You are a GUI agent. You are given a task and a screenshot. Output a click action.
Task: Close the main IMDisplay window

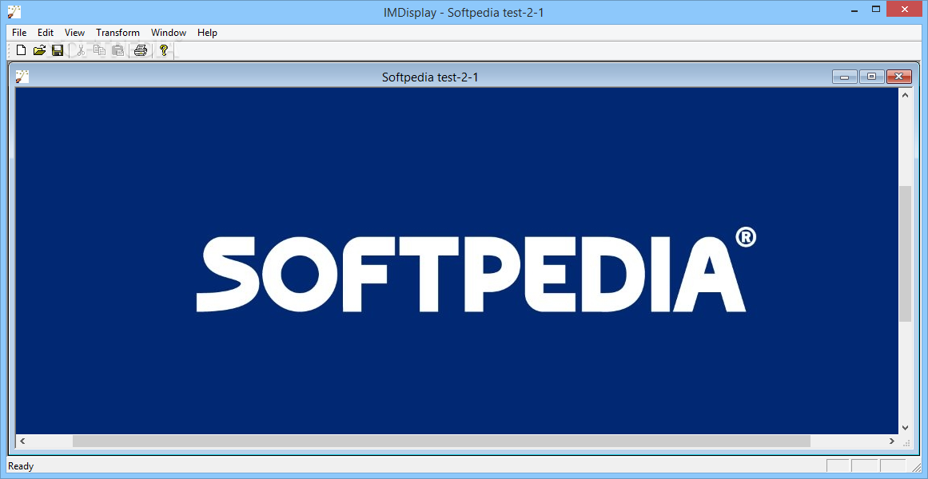coord(904,8)
